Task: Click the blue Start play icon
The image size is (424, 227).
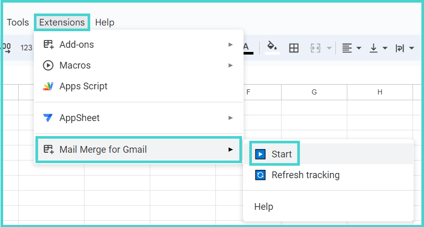Action: 260,154
